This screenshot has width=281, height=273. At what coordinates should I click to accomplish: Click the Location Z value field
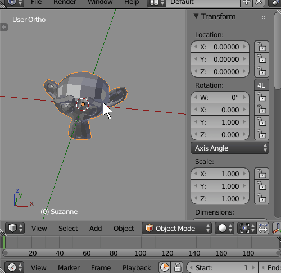pyautogui.click(x=220, y=71)
